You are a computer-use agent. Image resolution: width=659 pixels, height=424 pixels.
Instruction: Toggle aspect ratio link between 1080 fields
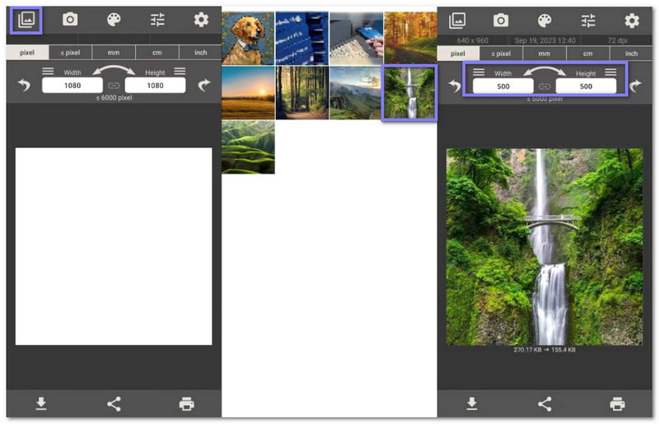coord(114,86)
